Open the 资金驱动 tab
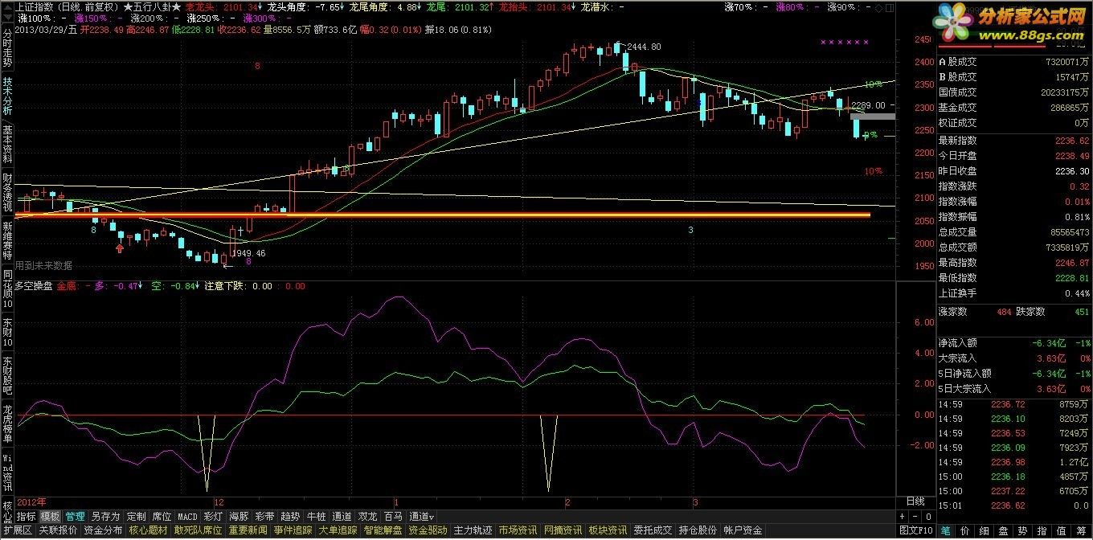1093x540 pixels. pos(428,530)
